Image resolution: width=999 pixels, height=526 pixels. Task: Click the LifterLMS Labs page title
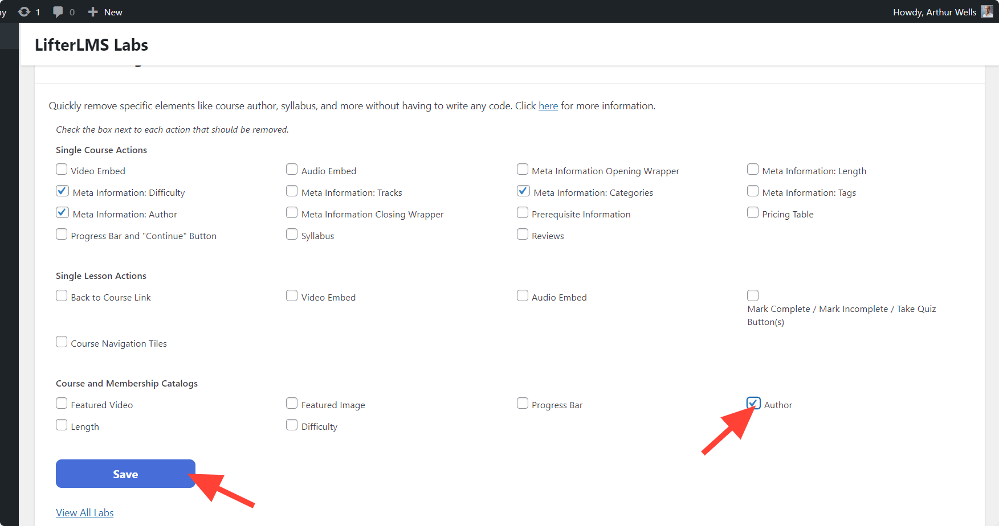point(91,45)
